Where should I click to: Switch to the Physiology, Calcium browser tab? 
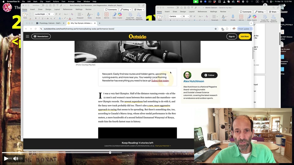[51, 23]
